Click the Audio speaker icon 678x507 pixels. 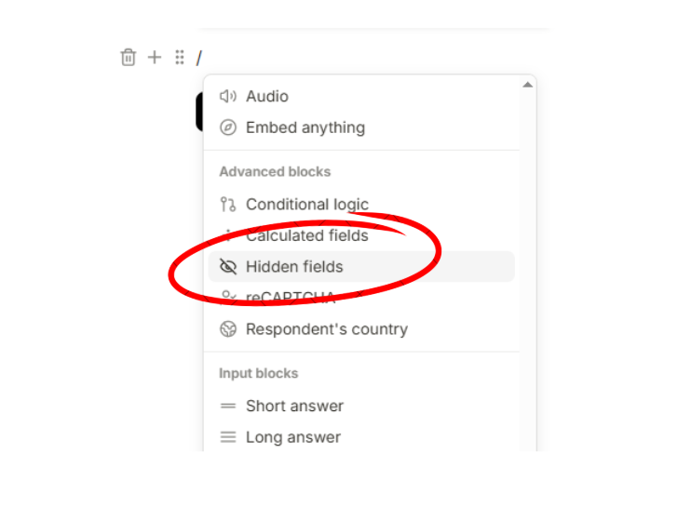coord(228,97)
